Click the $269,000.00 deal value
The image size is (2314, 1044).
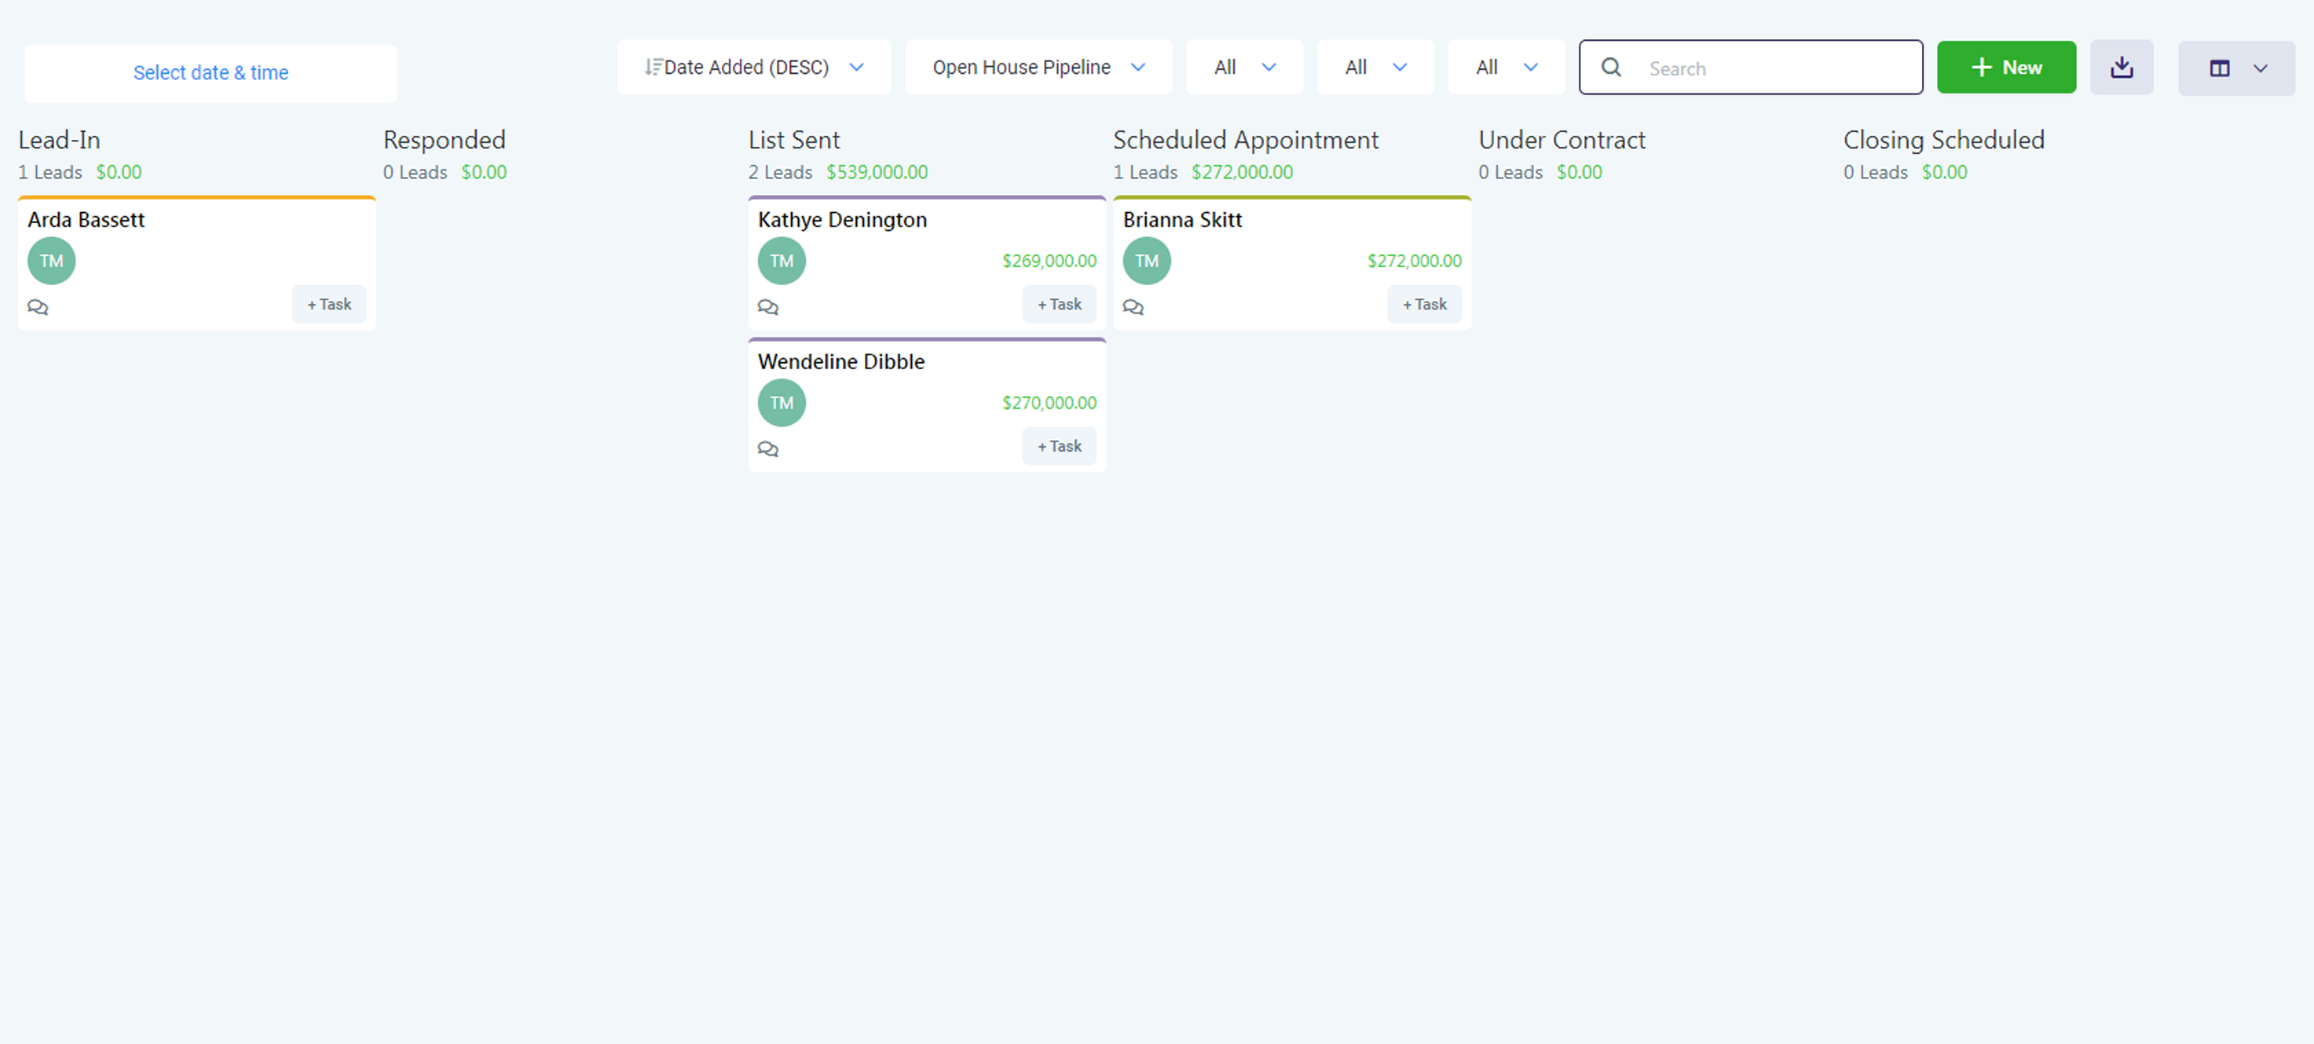point(1049,262)
